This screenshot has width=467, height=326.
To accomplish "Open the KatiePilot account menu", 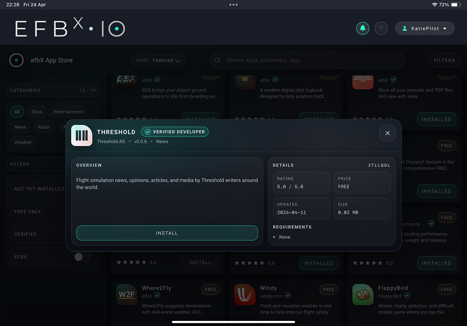I will click(x=425, y=28).
